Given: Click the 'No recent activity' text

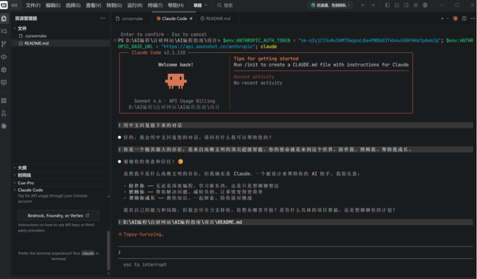Looking at the screenshot, I should click(x=257, y=83).
